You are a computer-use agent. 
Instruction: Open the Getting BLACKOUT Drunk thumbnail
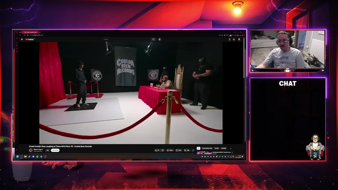tap(204, 153)
